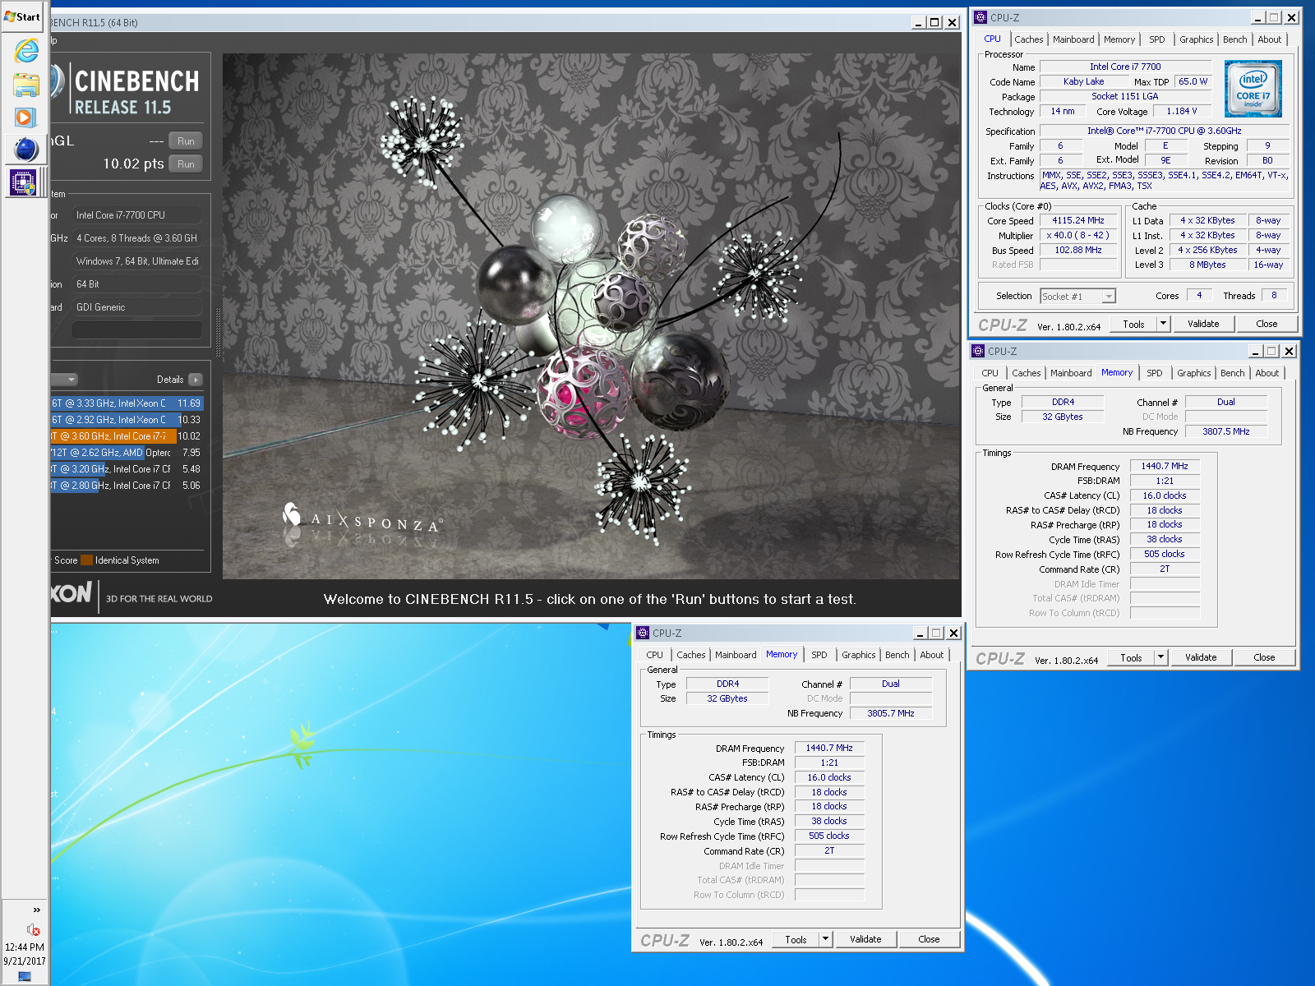Launch Internet Explorer from the taskbar
Screen dimensions: 1315x986
pos(26,51)
